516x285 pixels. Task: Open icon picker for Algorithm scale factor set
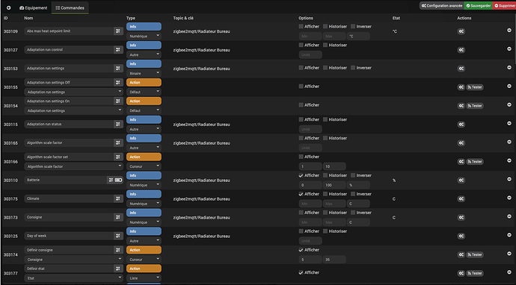coord(118,157)
